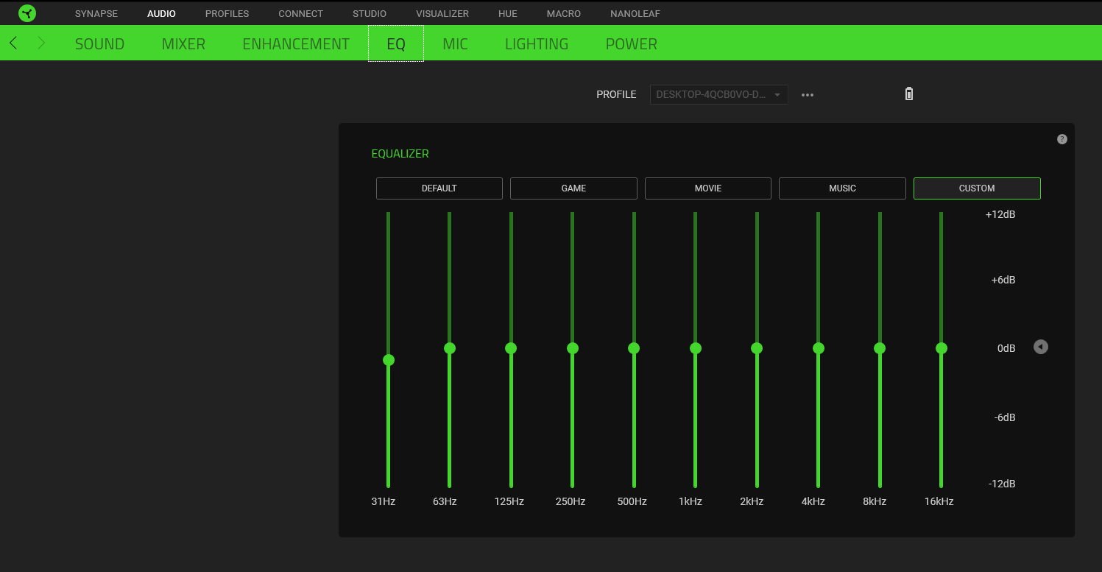
Task: Click the Razer logo icon
Action: [x=27, y=13]
